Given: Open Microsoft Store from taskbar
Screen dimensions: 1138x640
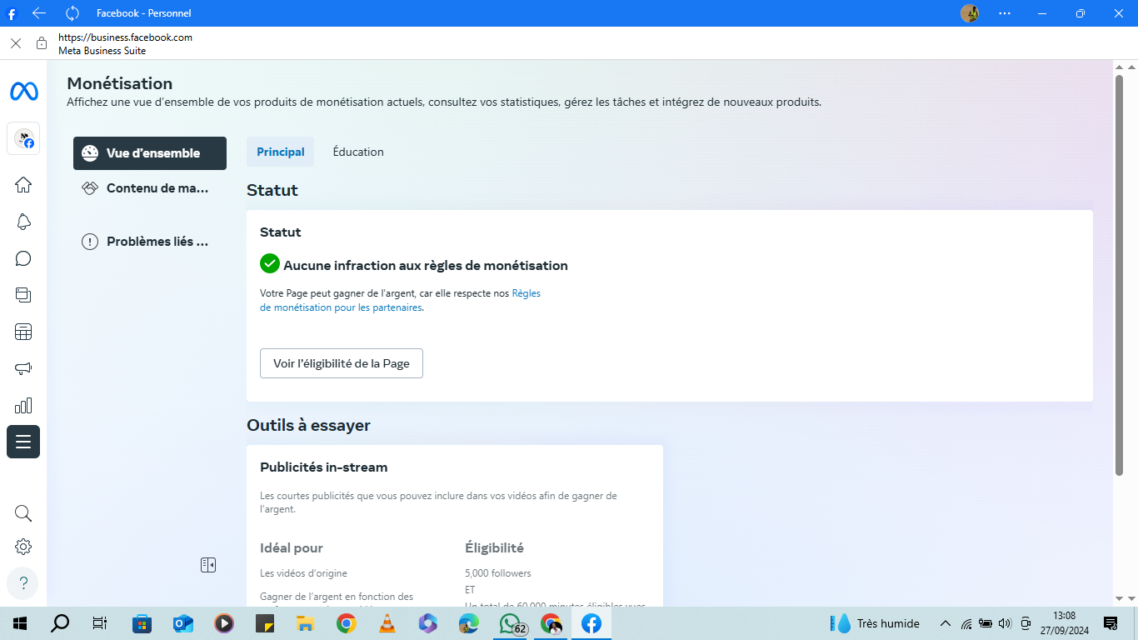Looking at the screenshot, I should point(142,623).
